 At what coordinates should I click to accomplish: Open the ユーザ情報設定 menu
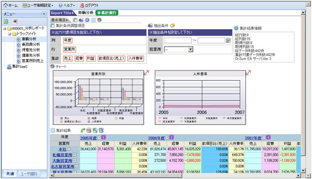point(38,5)
